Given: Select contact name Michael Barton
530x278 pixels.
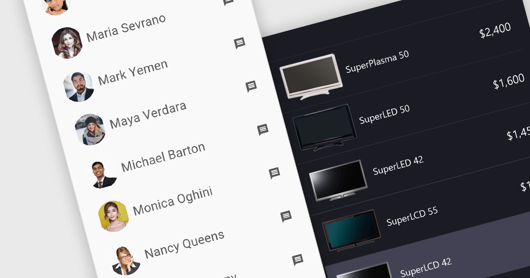Looking at the screenshot, I should point(163,157).
